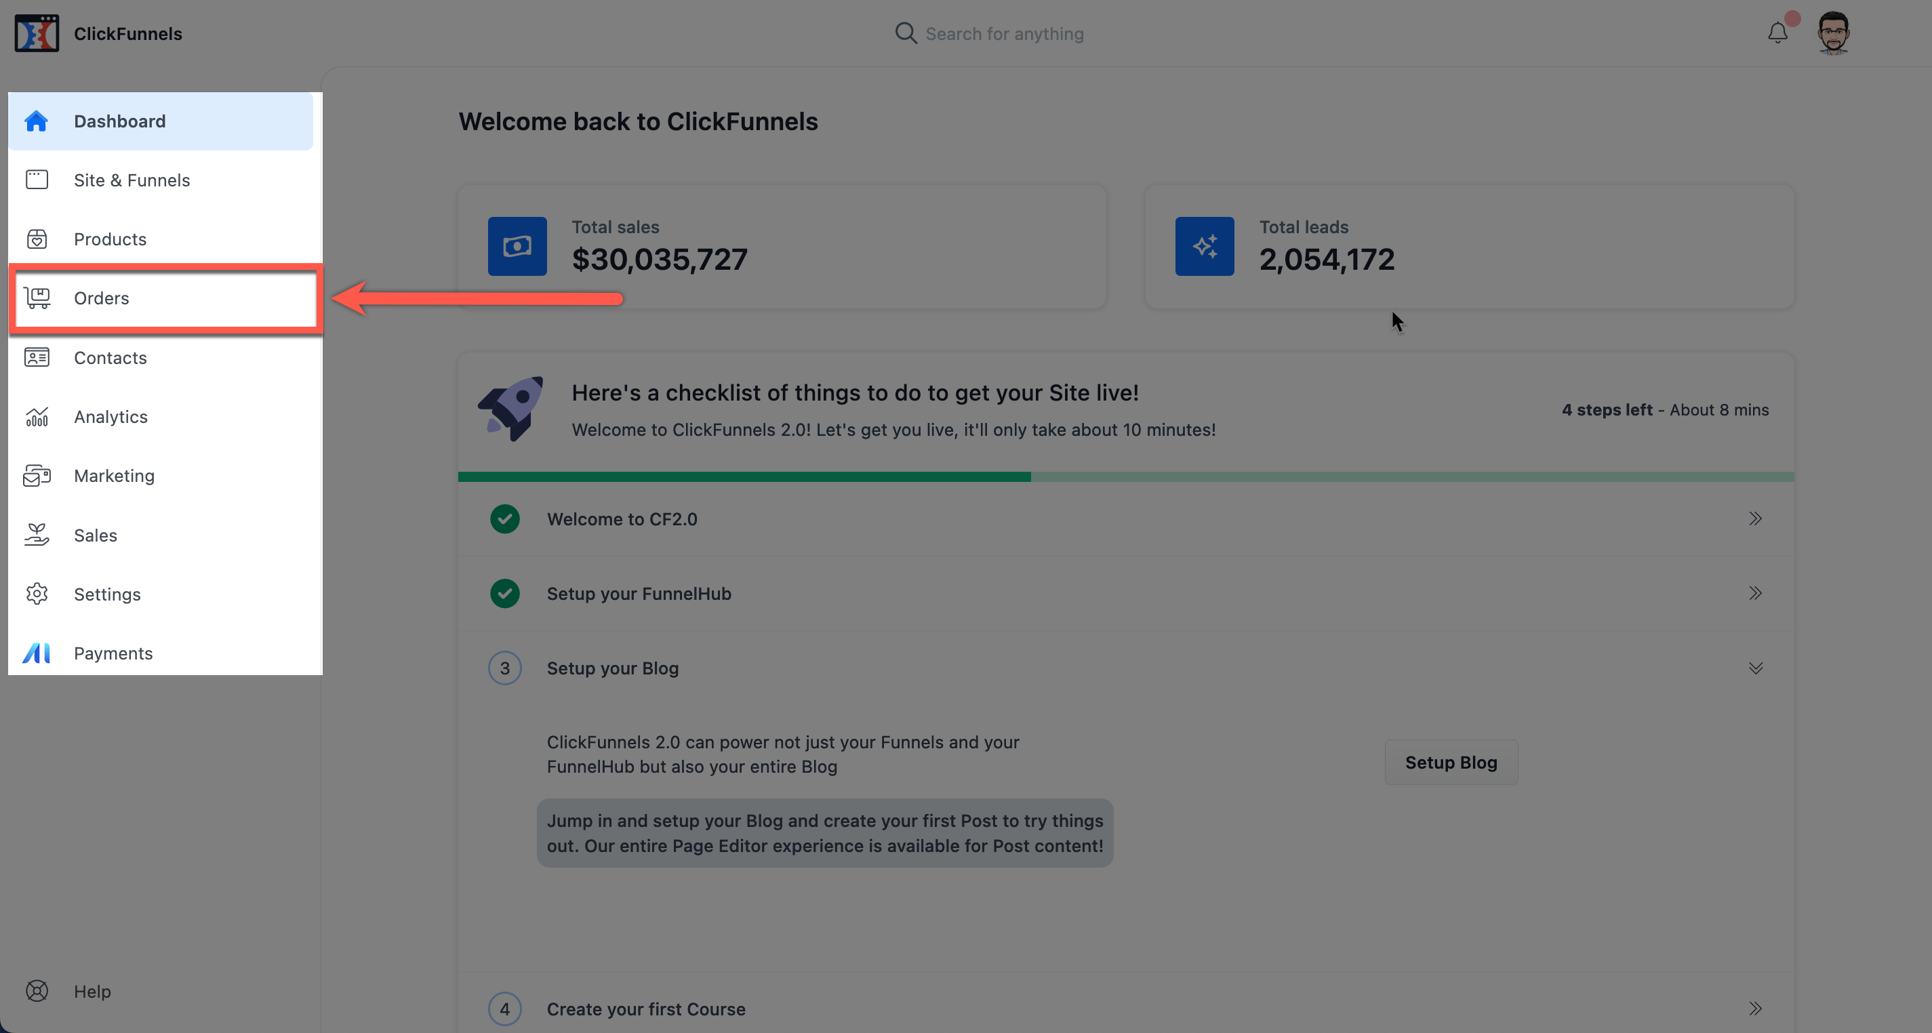This screenshot has height=1033, width=1932.
Task: Click the Dashboard home icon
Action: pyautogui.click(x=37, y=121)
